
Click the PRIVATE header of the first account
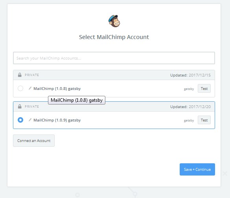coord(32,75)
